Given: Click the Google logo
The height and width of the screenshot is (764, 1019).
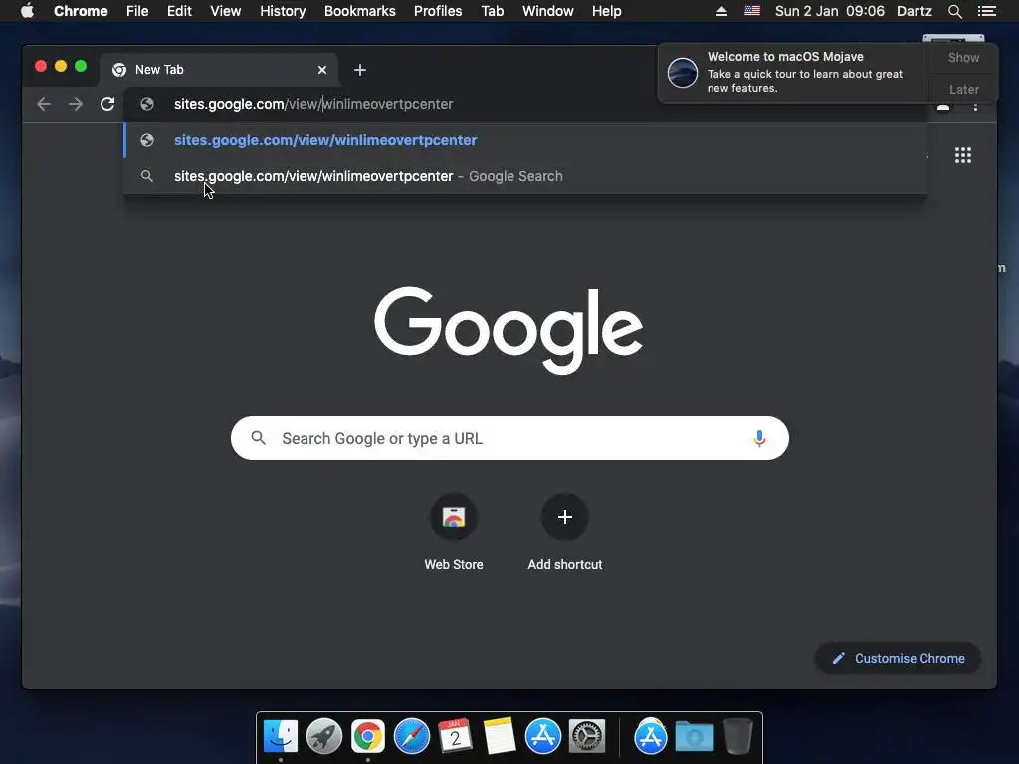Looking at the screenshot, I should click(509, 330).
